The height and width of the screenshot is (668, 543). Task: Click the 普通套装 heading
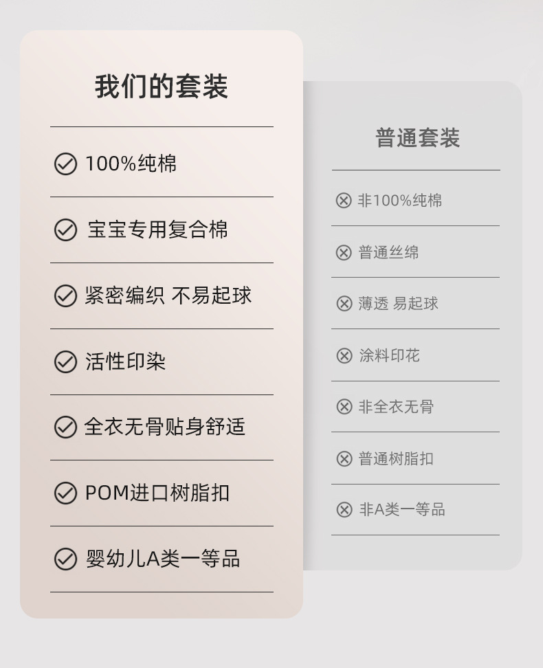(417, 138)
